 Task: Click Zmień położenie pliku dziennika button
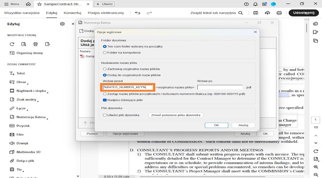point(176,115)
